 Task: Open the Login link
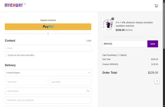[89, 41]
